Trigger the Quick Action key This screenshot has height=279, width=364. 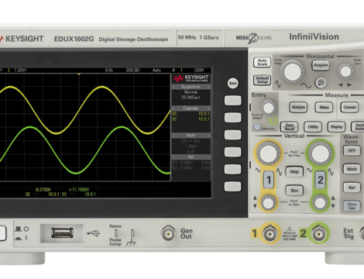(x=358, y=127)
